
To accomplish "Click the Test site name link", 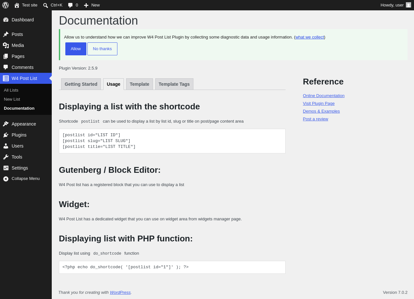I will (x=30, y=5).
